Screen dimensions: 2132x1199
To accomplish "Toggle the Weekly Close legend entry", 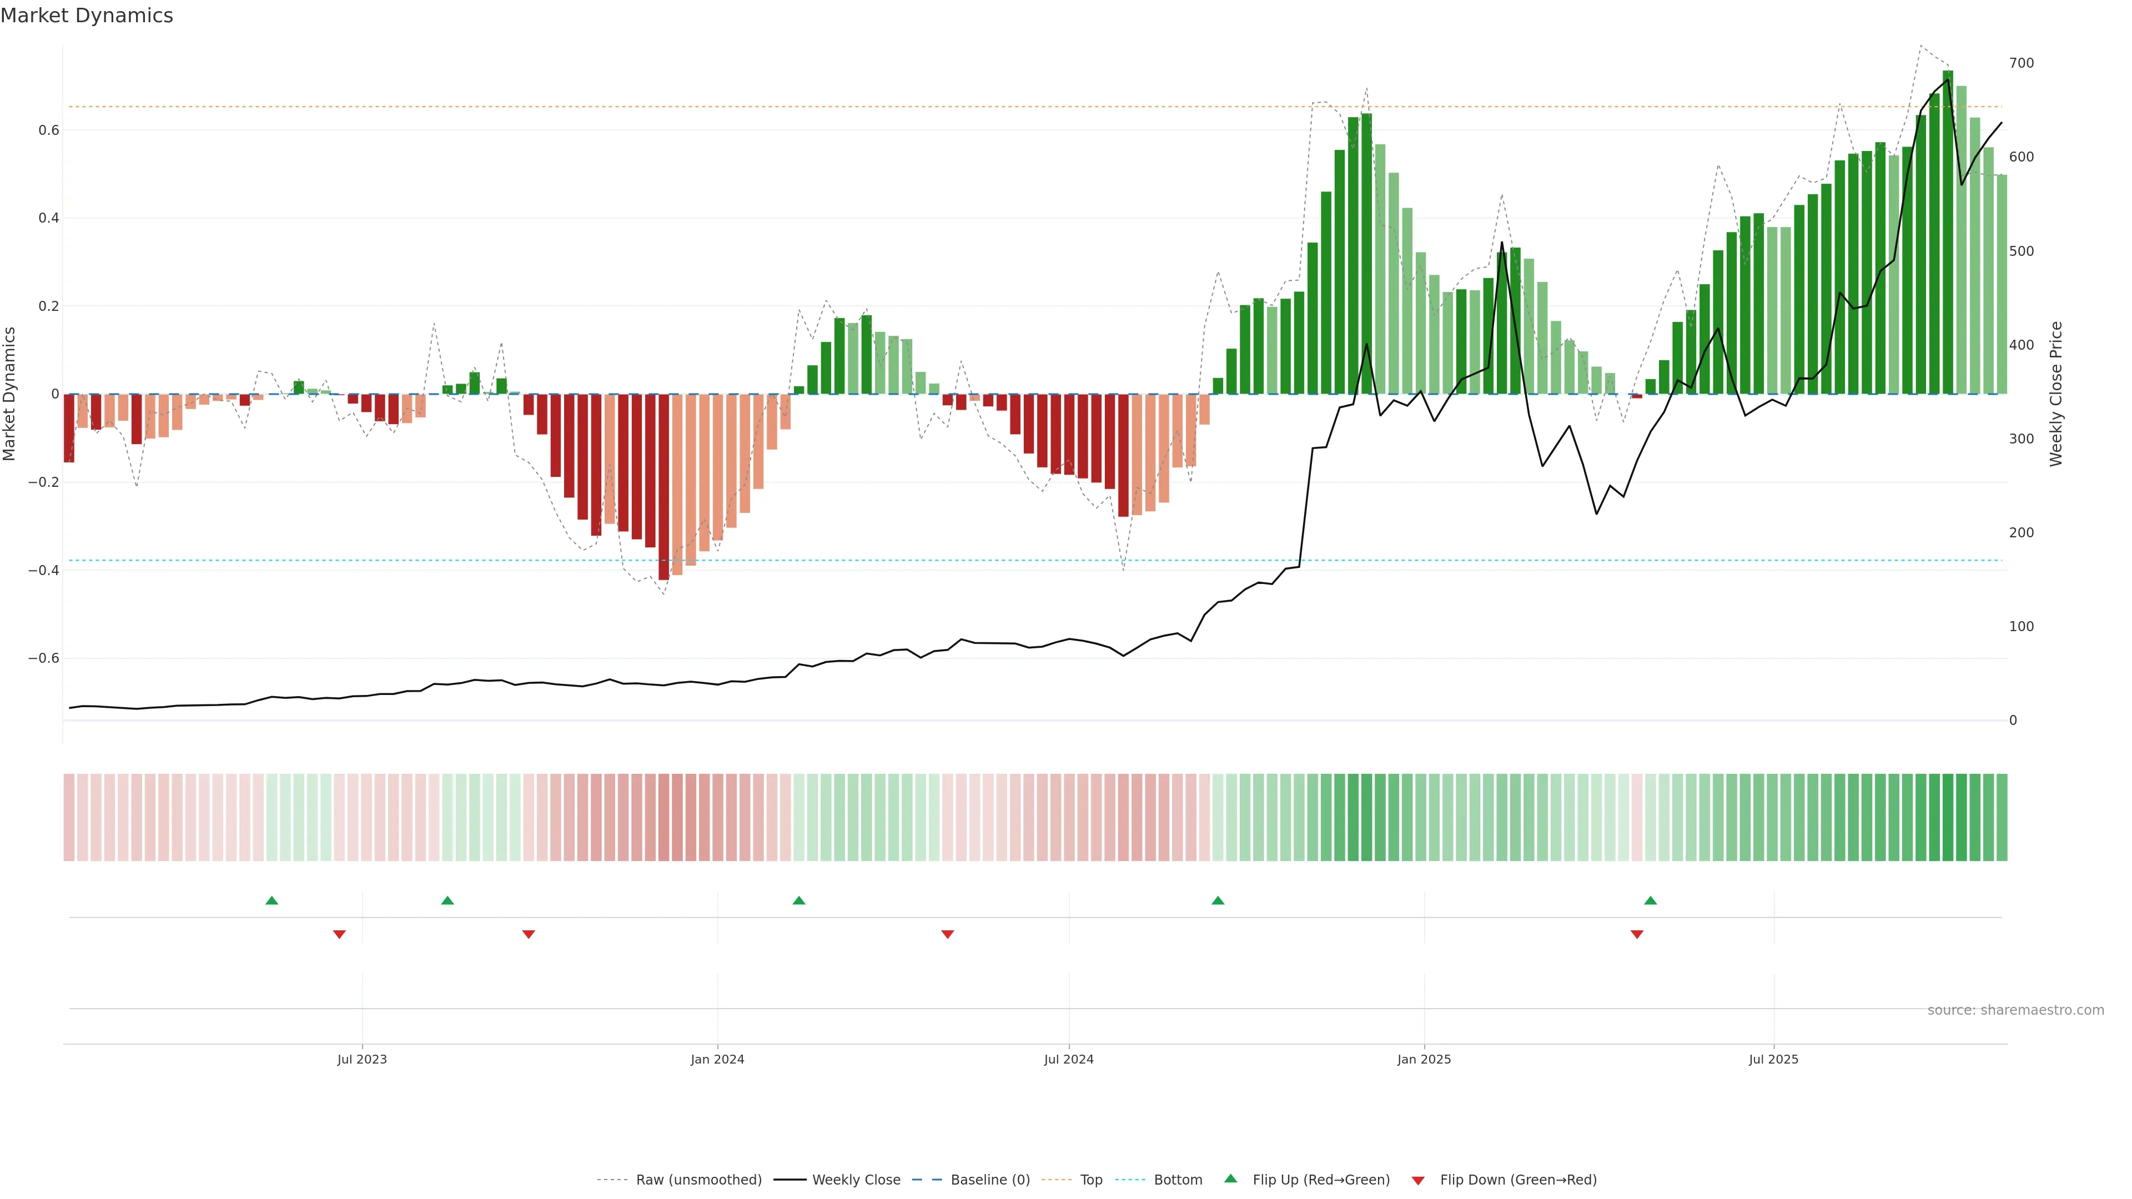I will click(x=856, y=1180).
